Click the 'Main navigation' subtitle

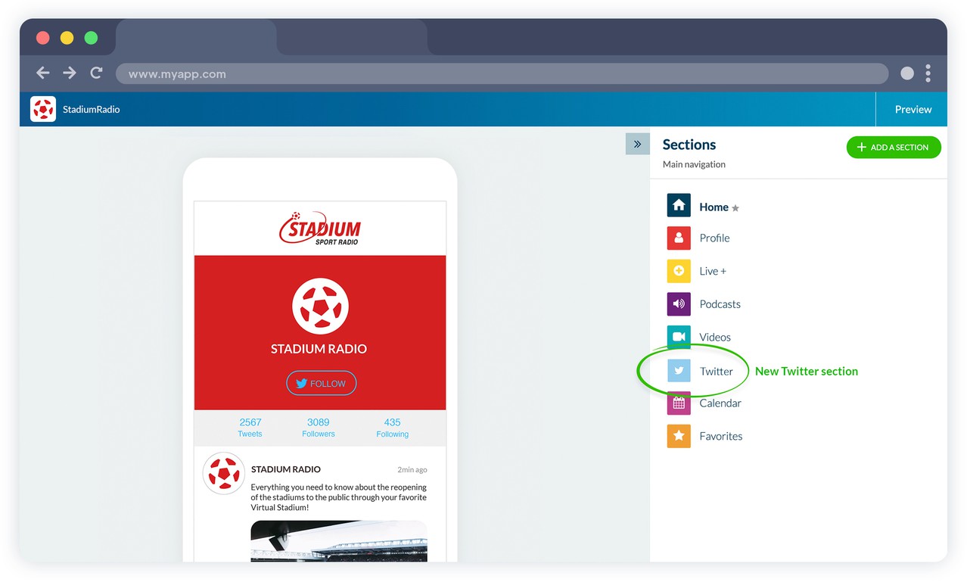click(694, 164)
